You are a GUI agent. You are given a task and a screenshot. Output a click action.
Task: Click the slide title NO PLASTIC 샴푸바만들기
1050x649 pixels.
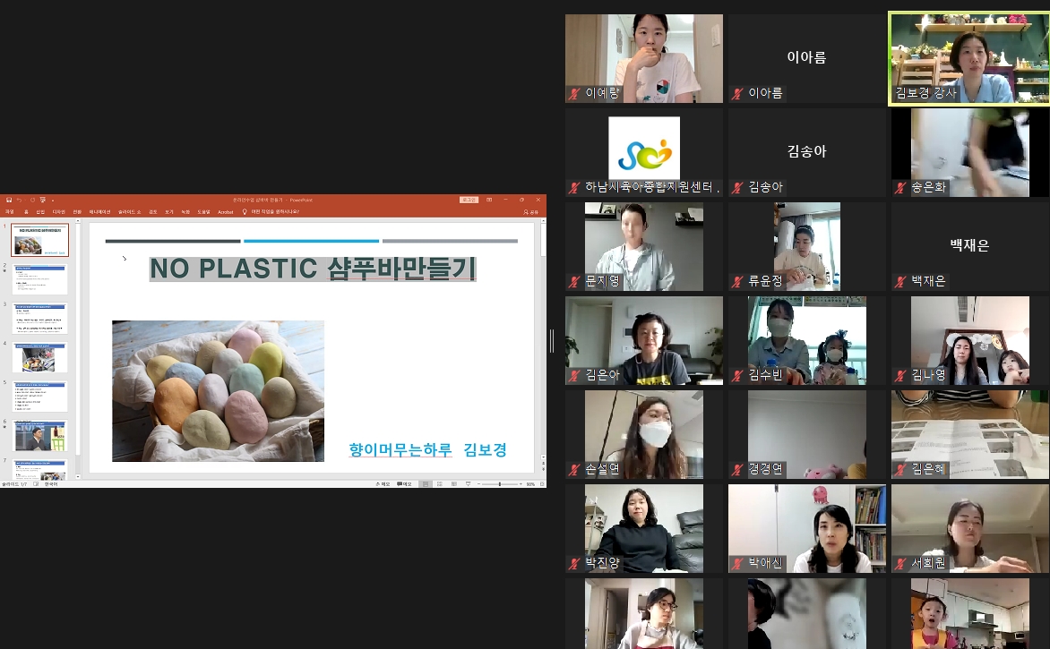point(313,269)
